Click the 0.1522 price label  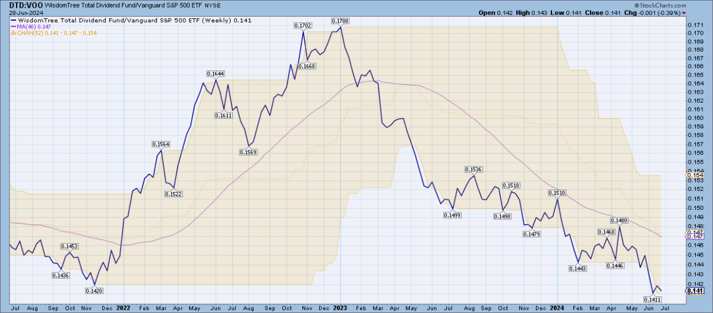(x=173, y=194)
